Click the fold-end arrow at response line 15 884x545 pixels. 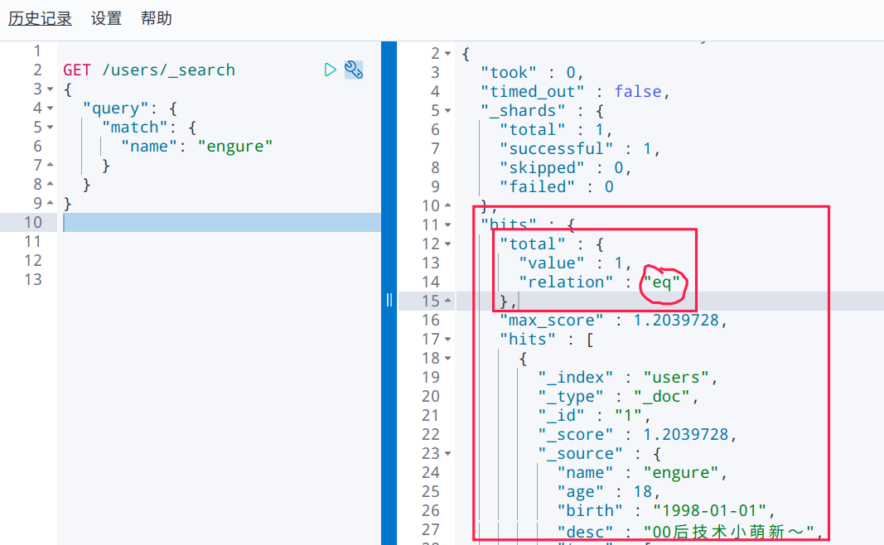click(447, 301)
